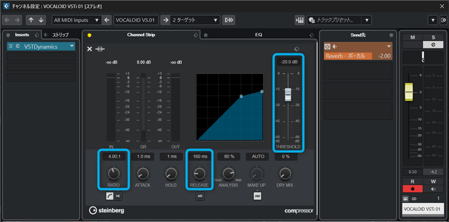Switch to the ストリップ tab

[x=60, y=35]
